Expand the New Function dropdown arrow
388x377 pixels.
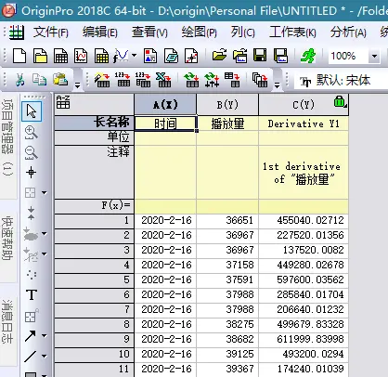135,56
